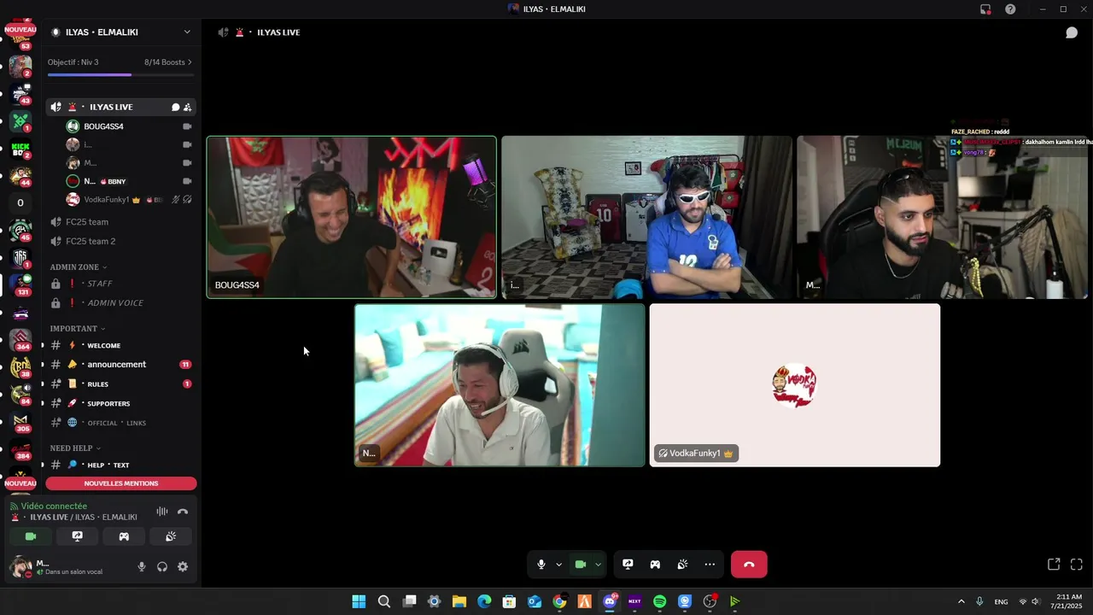Open user settings gear icon
1093x615 pixels.
[183, 566]
